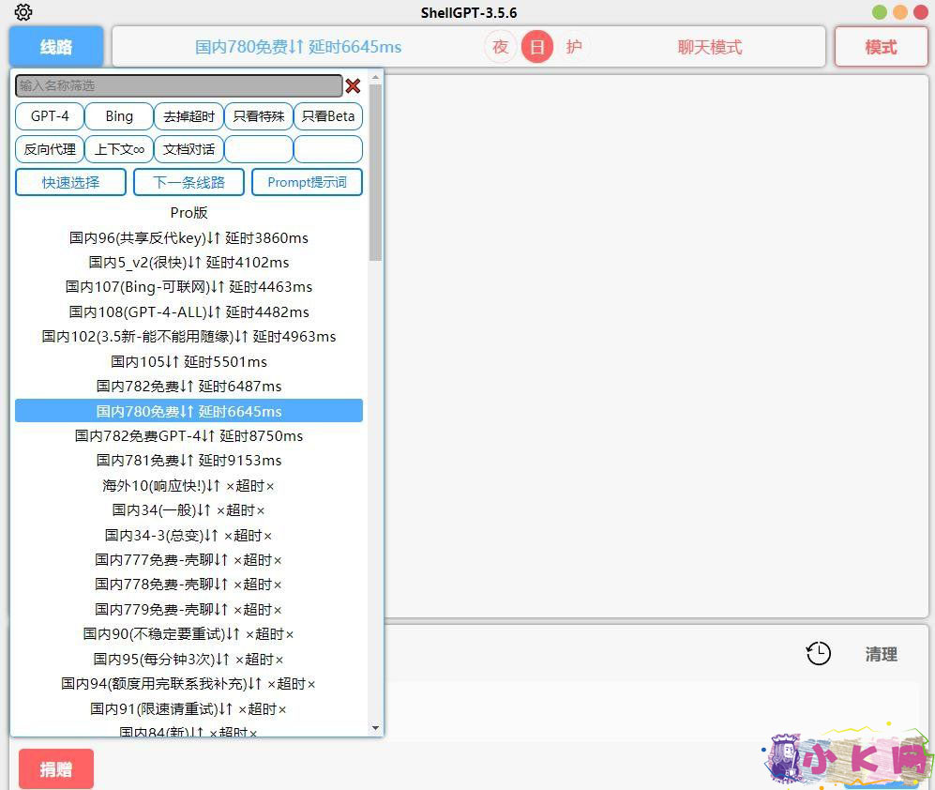This screenshot has width=935, height=790.
Task: Open settings via the gear icon
Action: click(23, 12)
